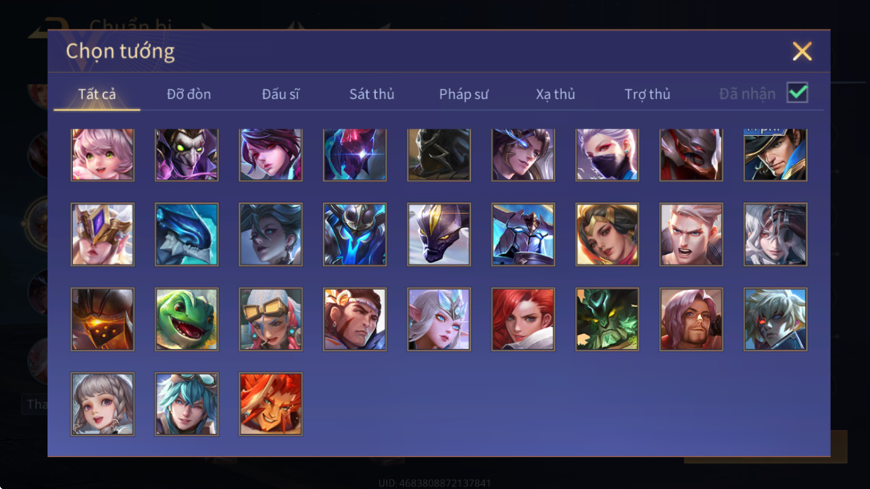This screenshot has width=870, height=489.
Task: Filter heroes by Đấu sĩ tab
Action: pos(280,94)
